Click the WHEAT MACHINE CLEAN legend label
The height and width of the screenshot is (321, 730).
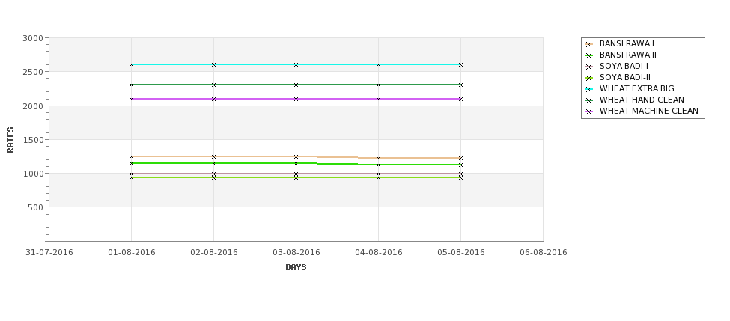[649, 111]
